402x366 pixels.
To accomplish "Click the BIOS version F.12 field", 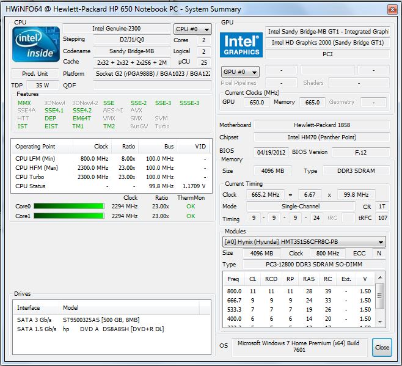I will coord(360,152).
